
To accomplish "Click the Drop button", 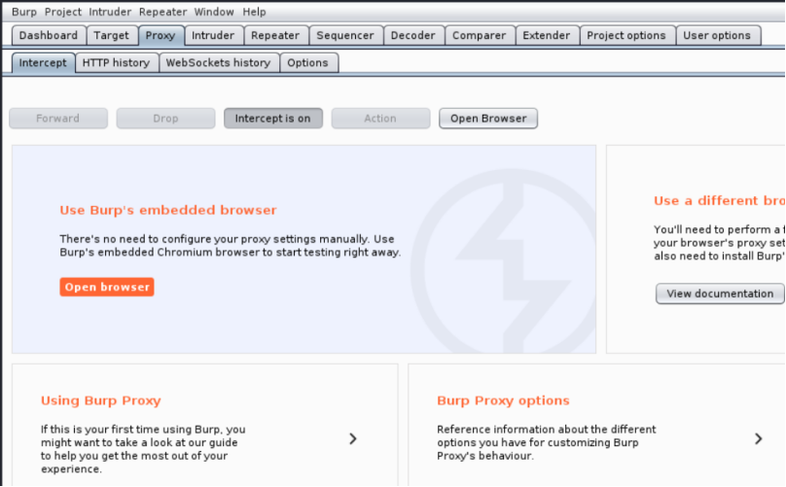I will [166, 119].
